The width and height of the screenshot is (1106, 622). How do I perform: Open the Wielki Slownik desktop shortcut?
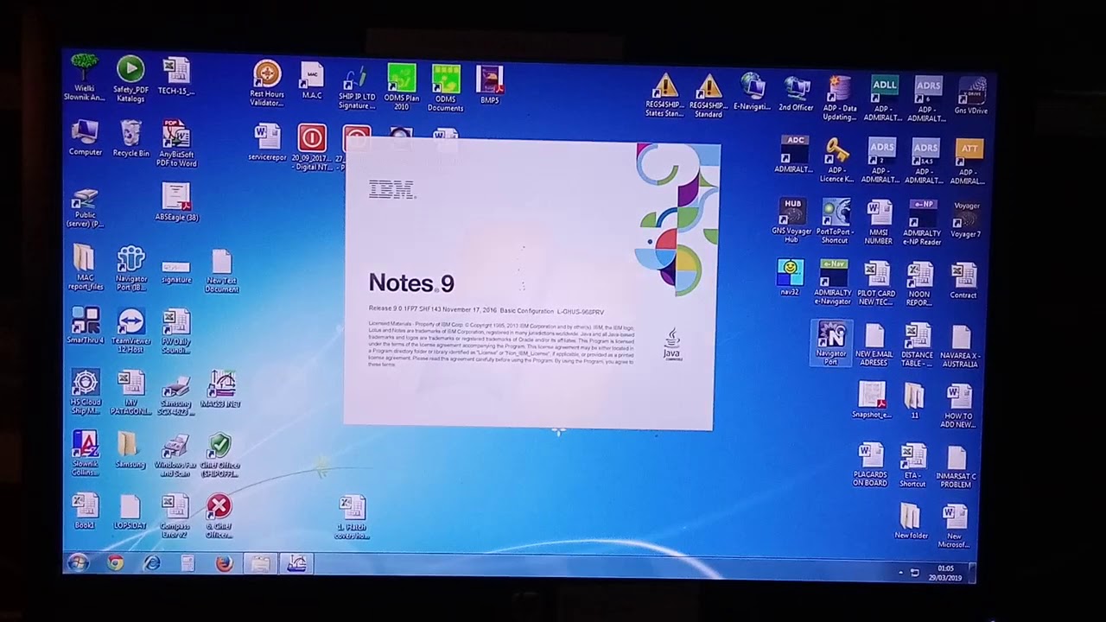pos(84,78)
